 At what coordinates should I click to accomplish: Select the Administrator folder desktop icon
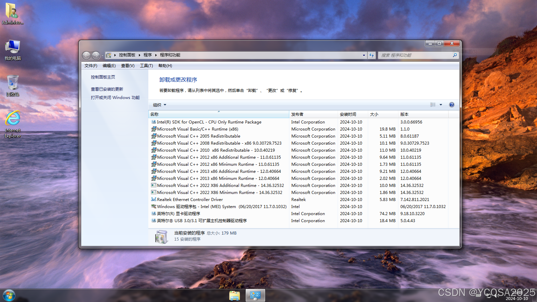[12, 13]
